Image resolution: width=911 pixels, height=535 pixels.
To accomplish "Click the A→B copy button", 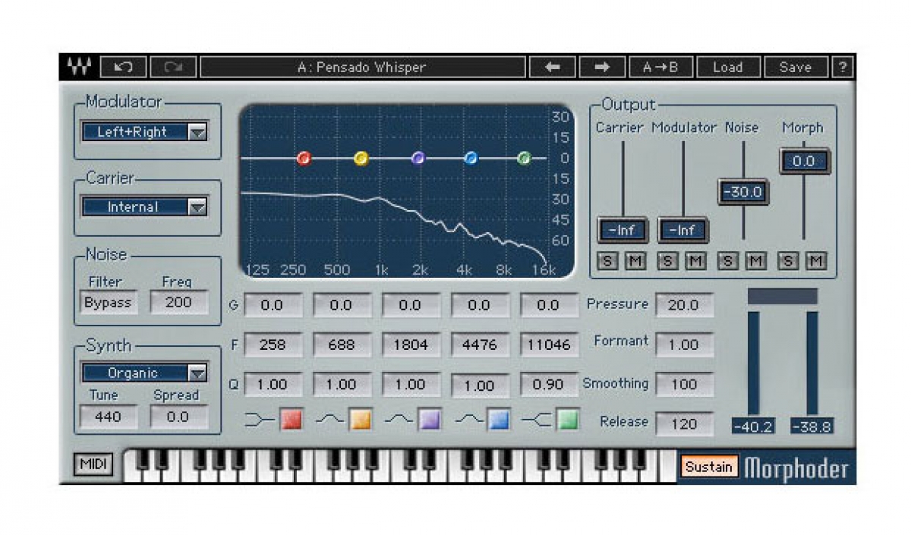I will point(660,67).
